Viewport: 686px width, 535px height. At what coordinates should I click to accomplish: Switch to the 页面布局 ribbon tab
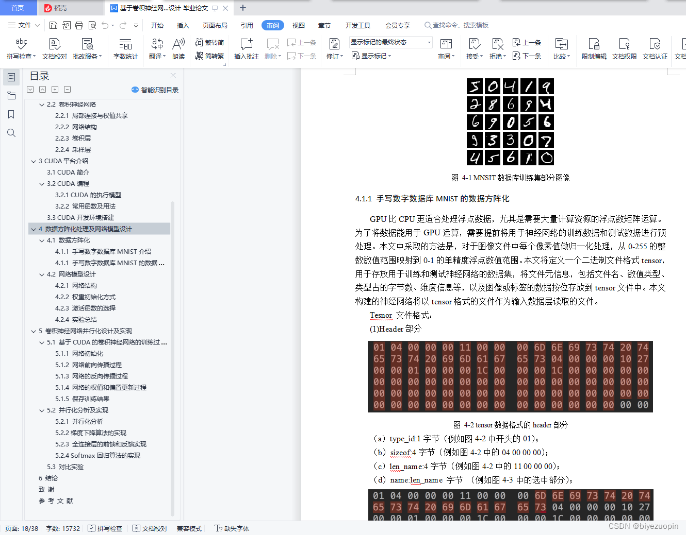coord(215,25)
